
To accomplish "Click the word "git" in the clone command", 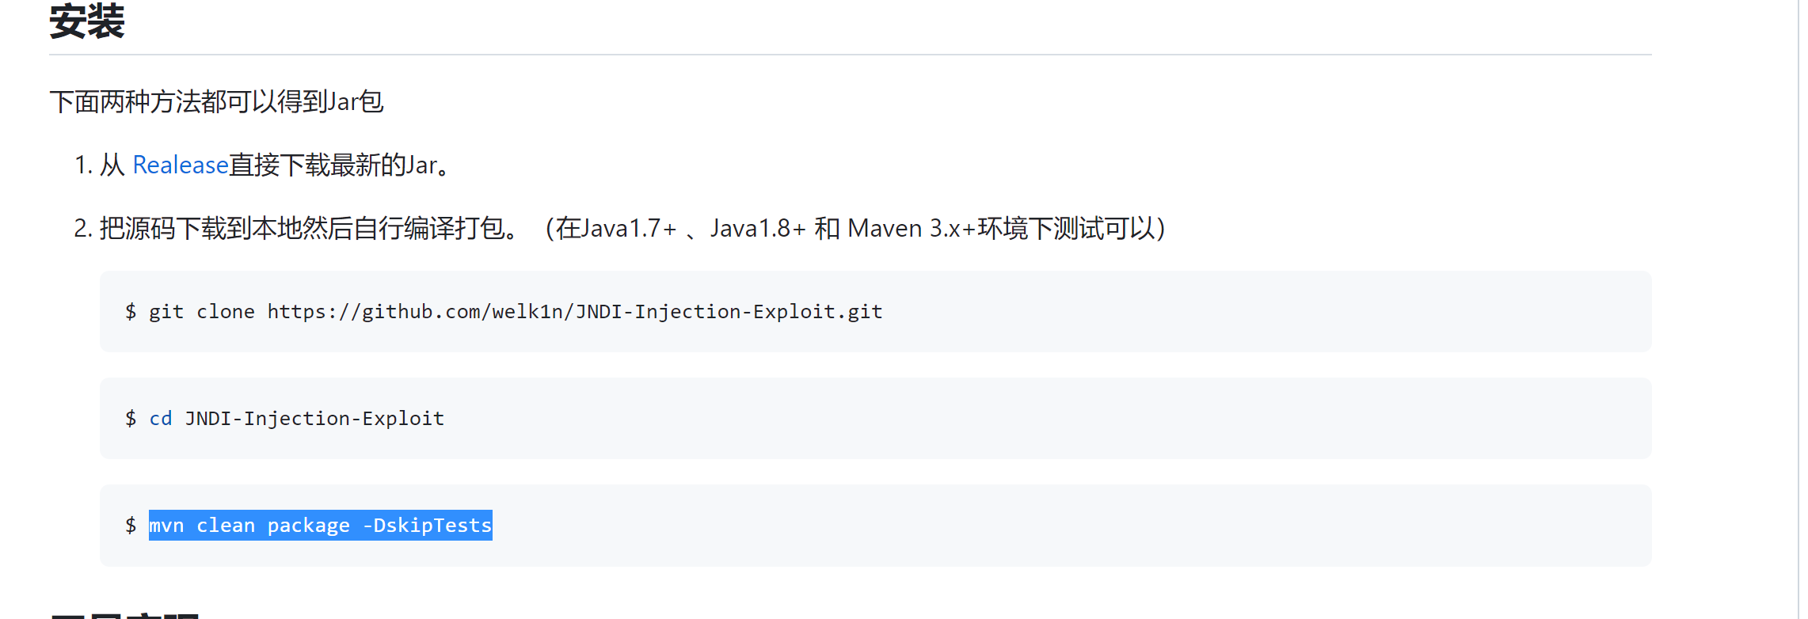I will tap(166, 312).
